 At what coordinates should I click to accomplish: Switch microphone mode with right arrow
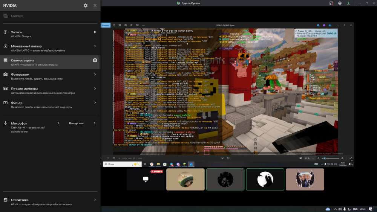[x=95, y=123]
